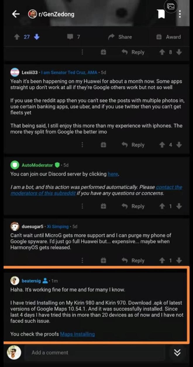Upvote the post with 27 points
Viewport: 193px width, 367px height.
pyautogui.click(x=17, y=37)
